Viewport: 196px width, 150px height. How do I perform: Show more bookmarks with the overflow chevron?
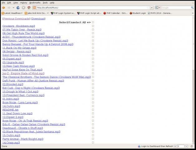193,13
